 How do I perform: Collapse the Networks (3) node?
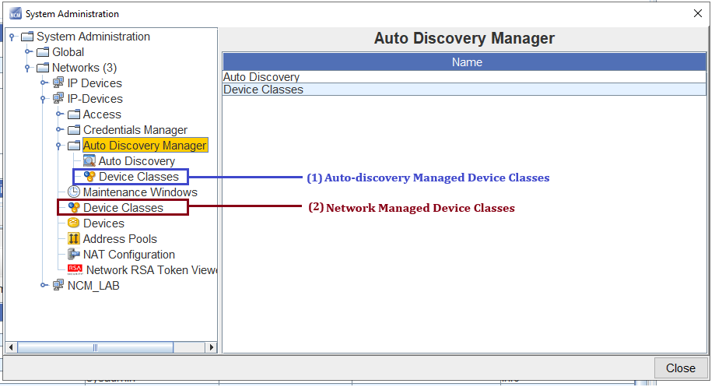28,68
